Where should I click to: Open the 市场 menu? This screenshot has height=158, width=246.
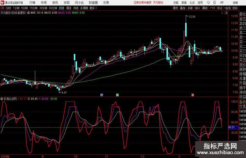[x=44, y=3]
